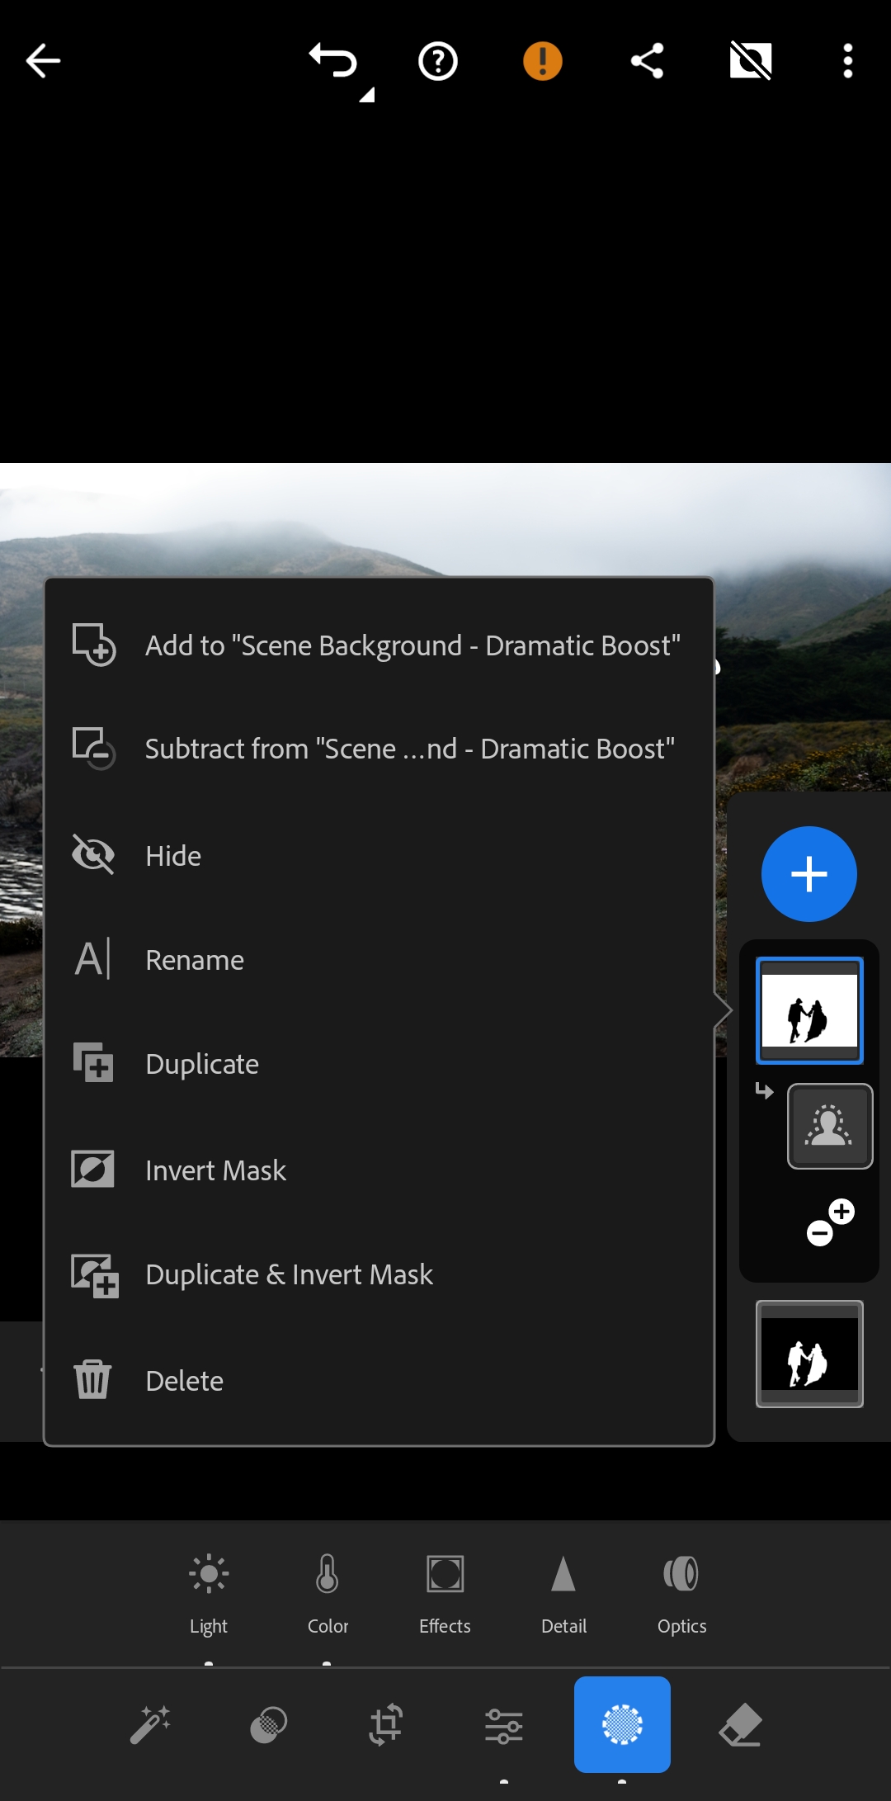Select the healing eraser tool
This screenshot has width=891, height=1801.
(x=740, y=1725)
